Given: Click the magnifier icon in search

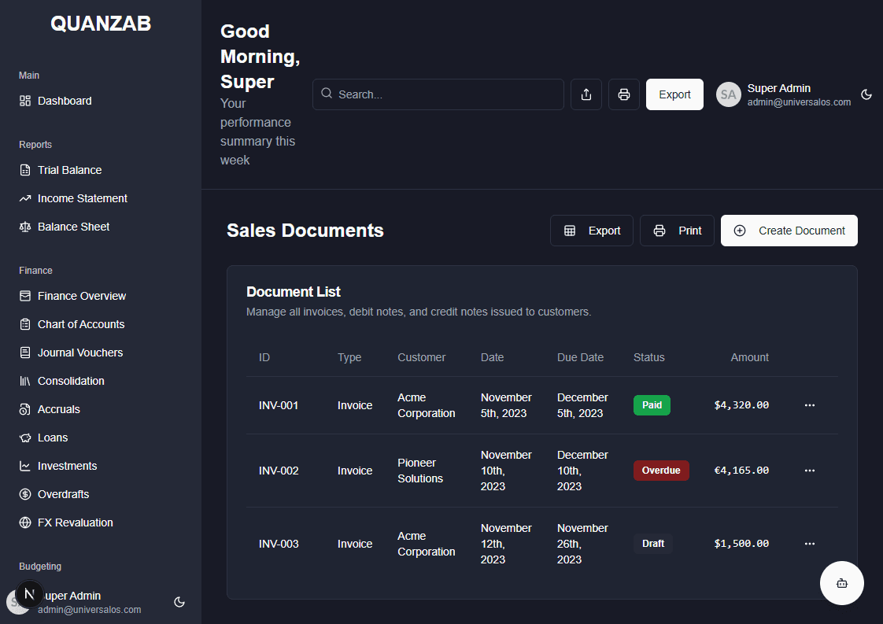Looking at the screenshot, I should point(327,94).
